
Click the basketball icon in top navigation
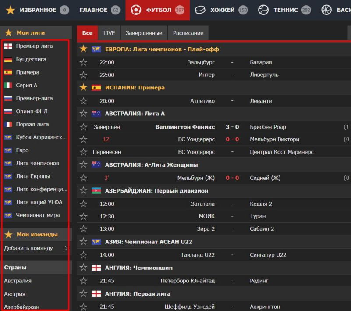tap(326, 10)
